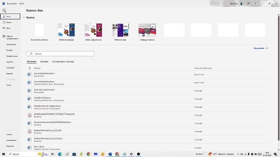This screenshot has height=157, width=280.
Task: Click the Buscar documents search field
Action: pyautogui.click(x=60, y=54)
